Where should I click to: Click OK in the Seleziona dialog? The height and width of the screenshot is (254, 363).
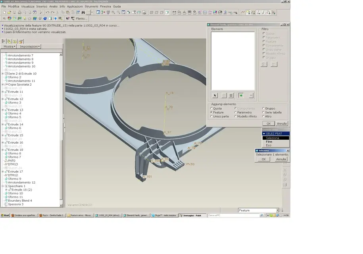(264, 159)
